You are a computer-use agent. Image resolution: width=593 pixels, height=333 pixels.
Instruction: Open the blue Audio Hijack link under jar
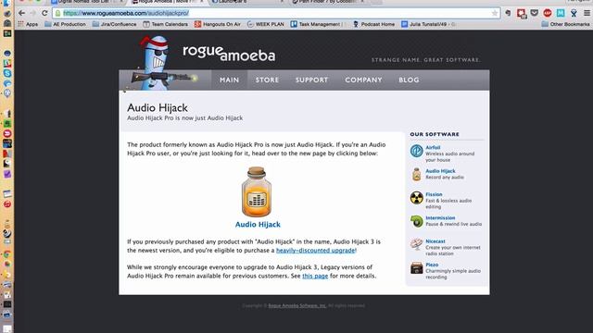click(x=258, y=224)
